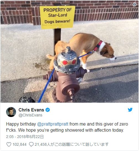Click the black bag beside the hydrant

[27, 100]
